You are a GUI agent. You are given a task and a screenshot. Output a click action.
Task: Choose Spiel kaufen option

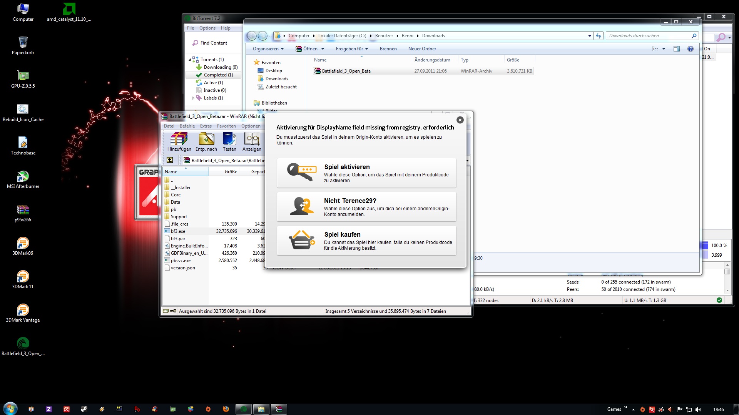tap(366, 241)
